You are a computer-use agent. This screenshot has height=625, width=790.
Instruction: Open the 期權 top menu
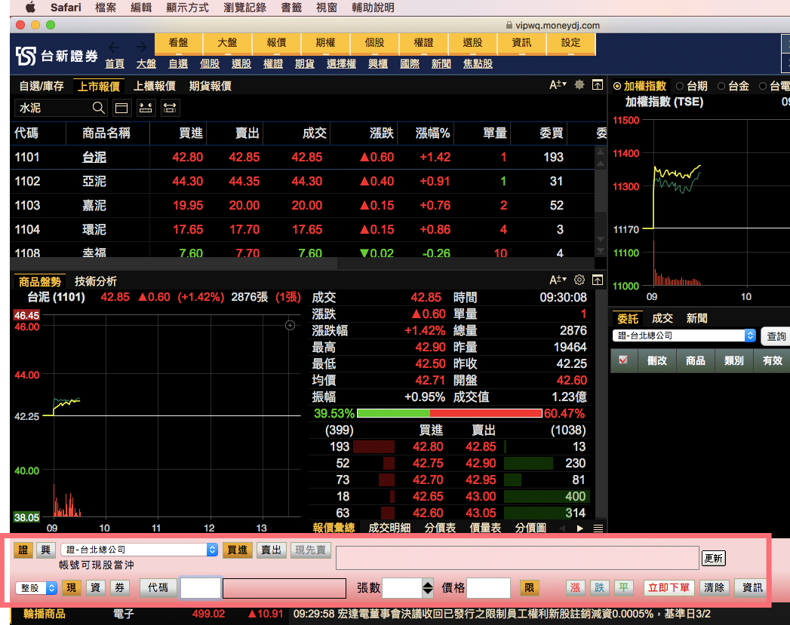click(x=325, y=43)
